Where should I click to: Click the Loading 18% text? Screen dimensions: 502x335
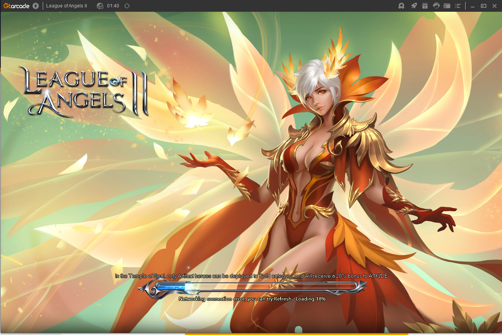point(311,299)
